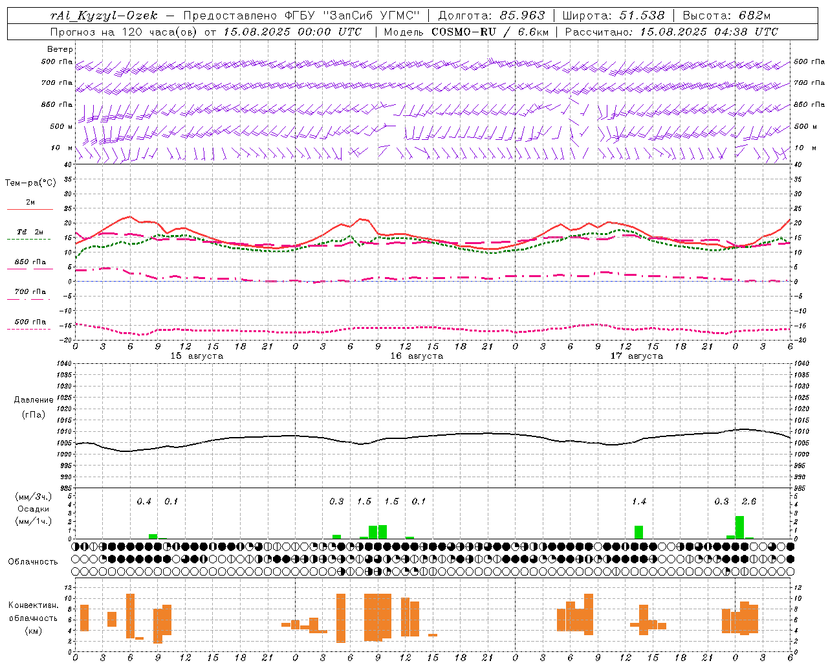Click the 0.4 precipitation value
The width and height of the screenshot is (828, 663).
144,501
